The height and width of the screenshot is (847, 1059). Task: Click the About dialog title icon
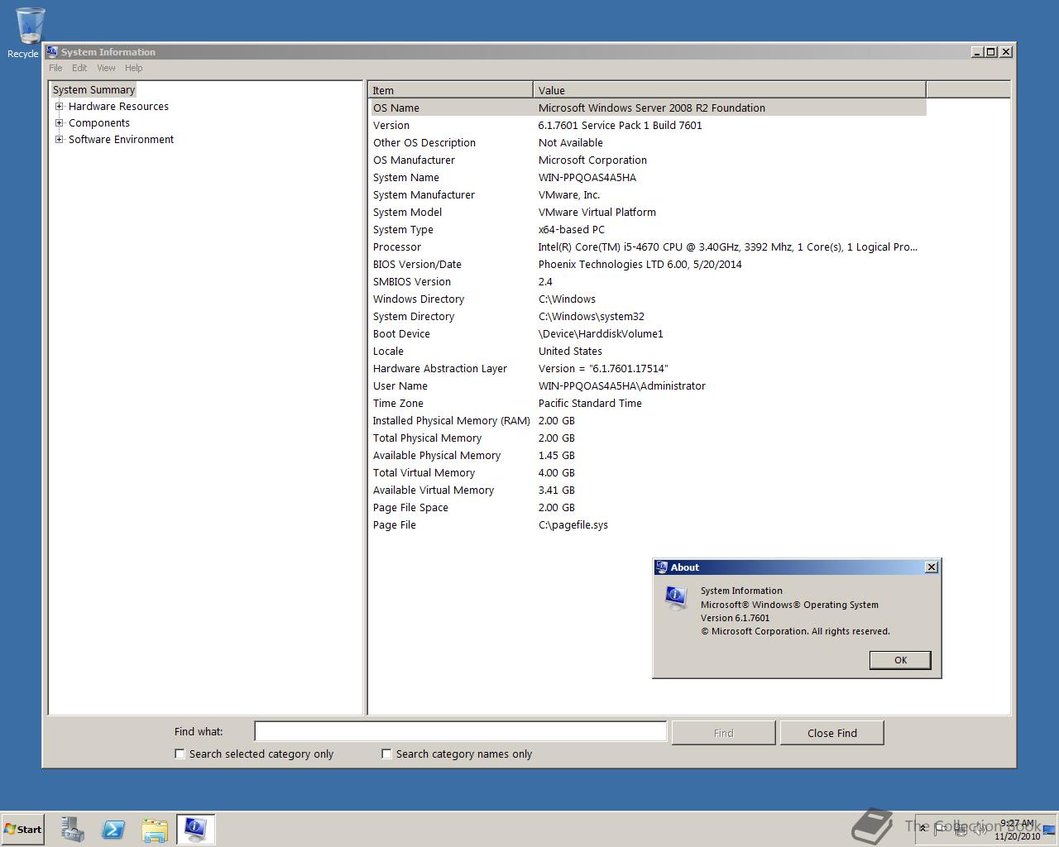pos(661,567)
